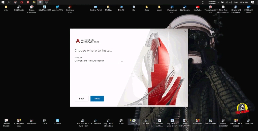Select the Recycle Bin desktop icon
This screenshot has height=131, width=258.
134,9
